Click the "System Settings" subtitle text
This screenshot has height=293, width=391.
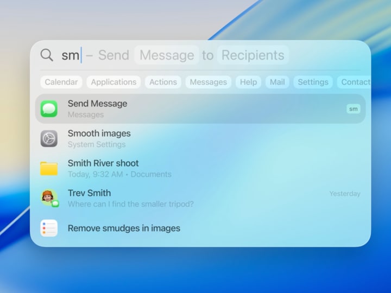[x=97, y=144]
